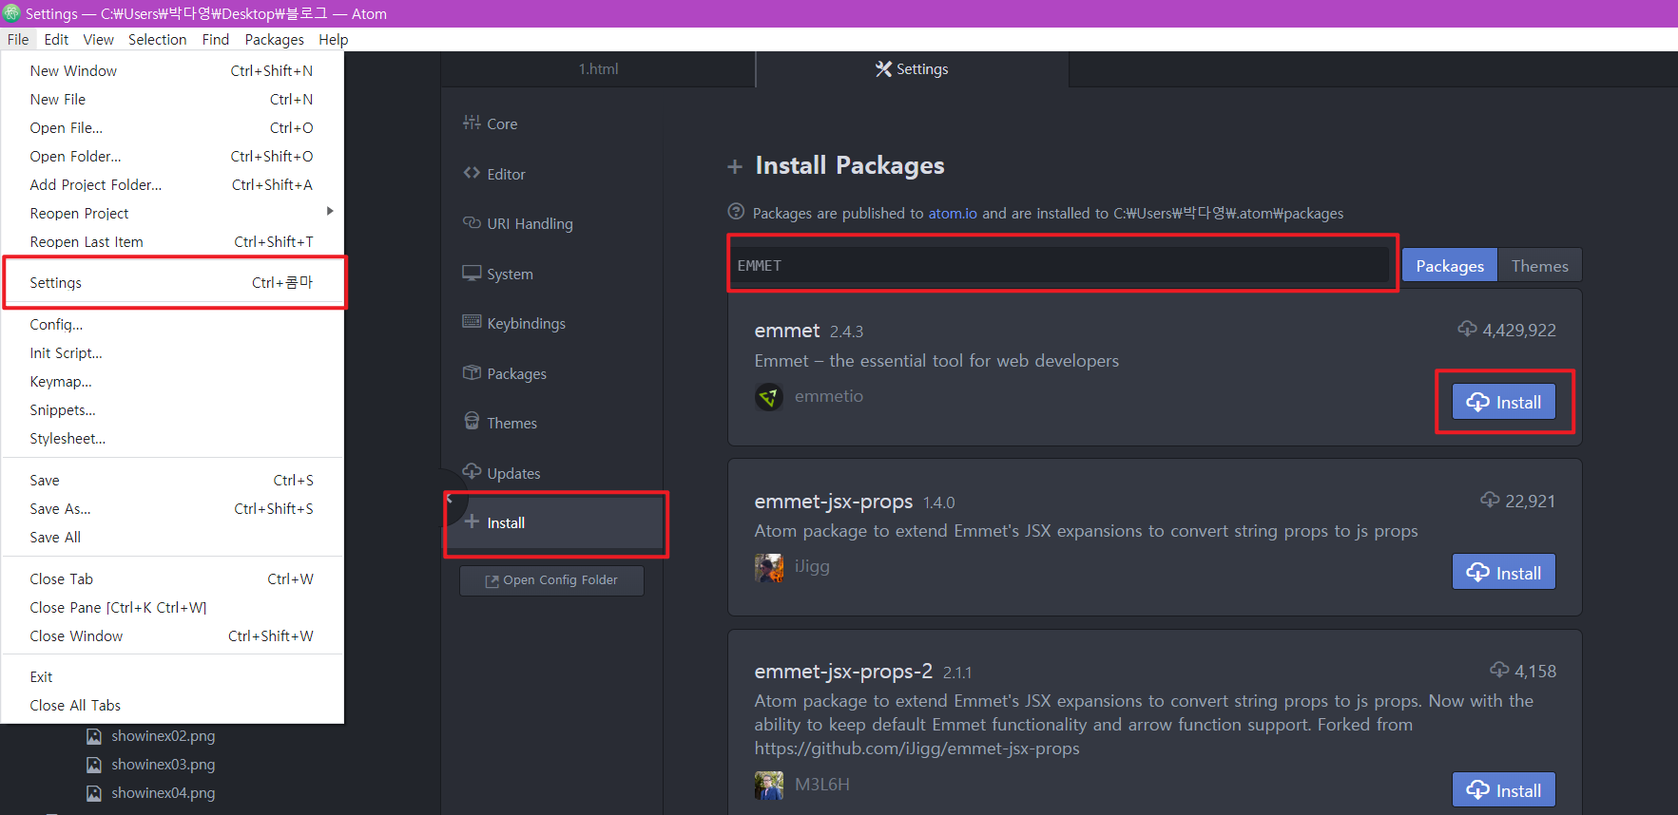Open the View menu
The height and width of the screenshot is (815, 1678).
tap(98, 39)
